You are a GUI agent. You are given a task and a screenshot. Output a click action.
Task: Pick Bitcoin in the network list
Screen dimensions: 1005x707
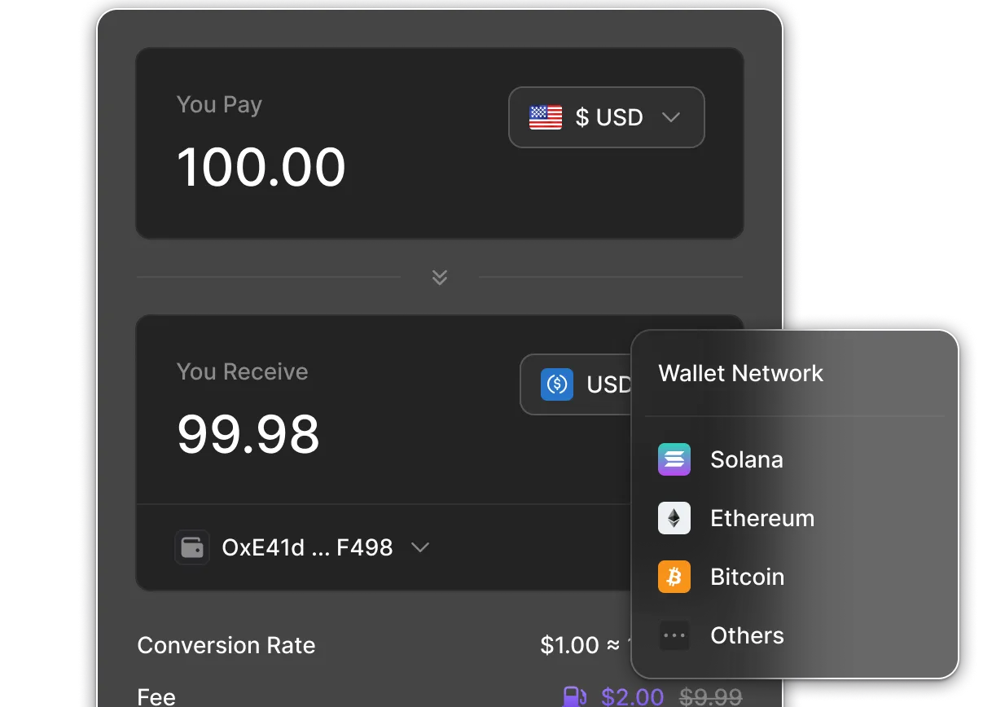pos(747,577)
